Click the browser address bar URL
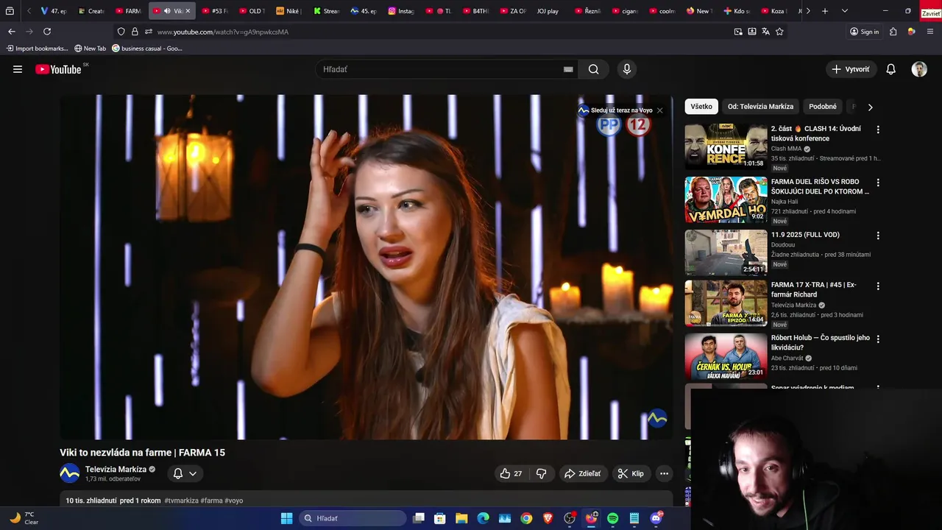942x530 pixels. point(223,32)
